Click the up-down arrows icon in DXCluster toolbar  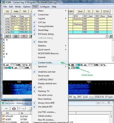(22, 109)
